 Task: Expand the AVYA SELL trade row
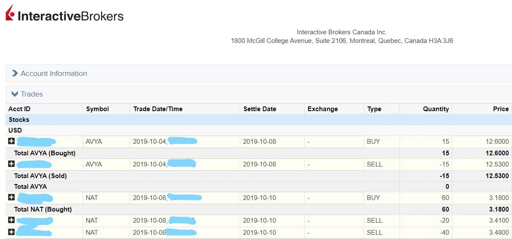tap(11, 164)
